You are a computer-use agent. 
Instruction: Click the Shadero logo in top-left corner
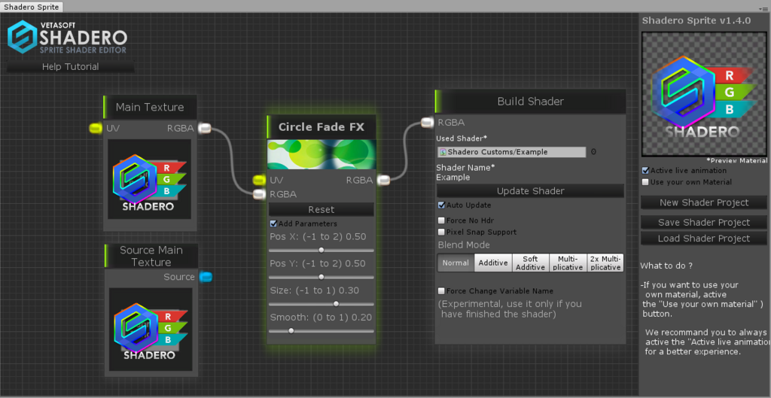tap(67, 37)
